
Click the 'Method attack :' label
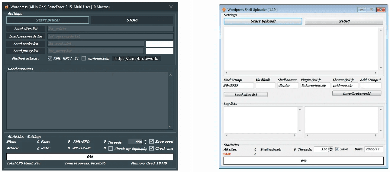point(26,58)
